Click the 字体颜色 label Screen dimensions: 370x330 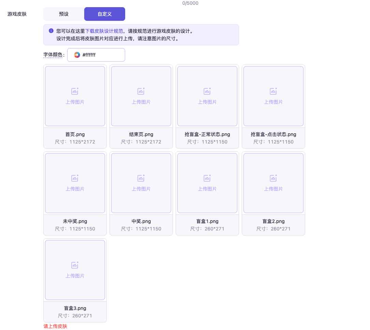pyautogui.click(x=53, y=55)
